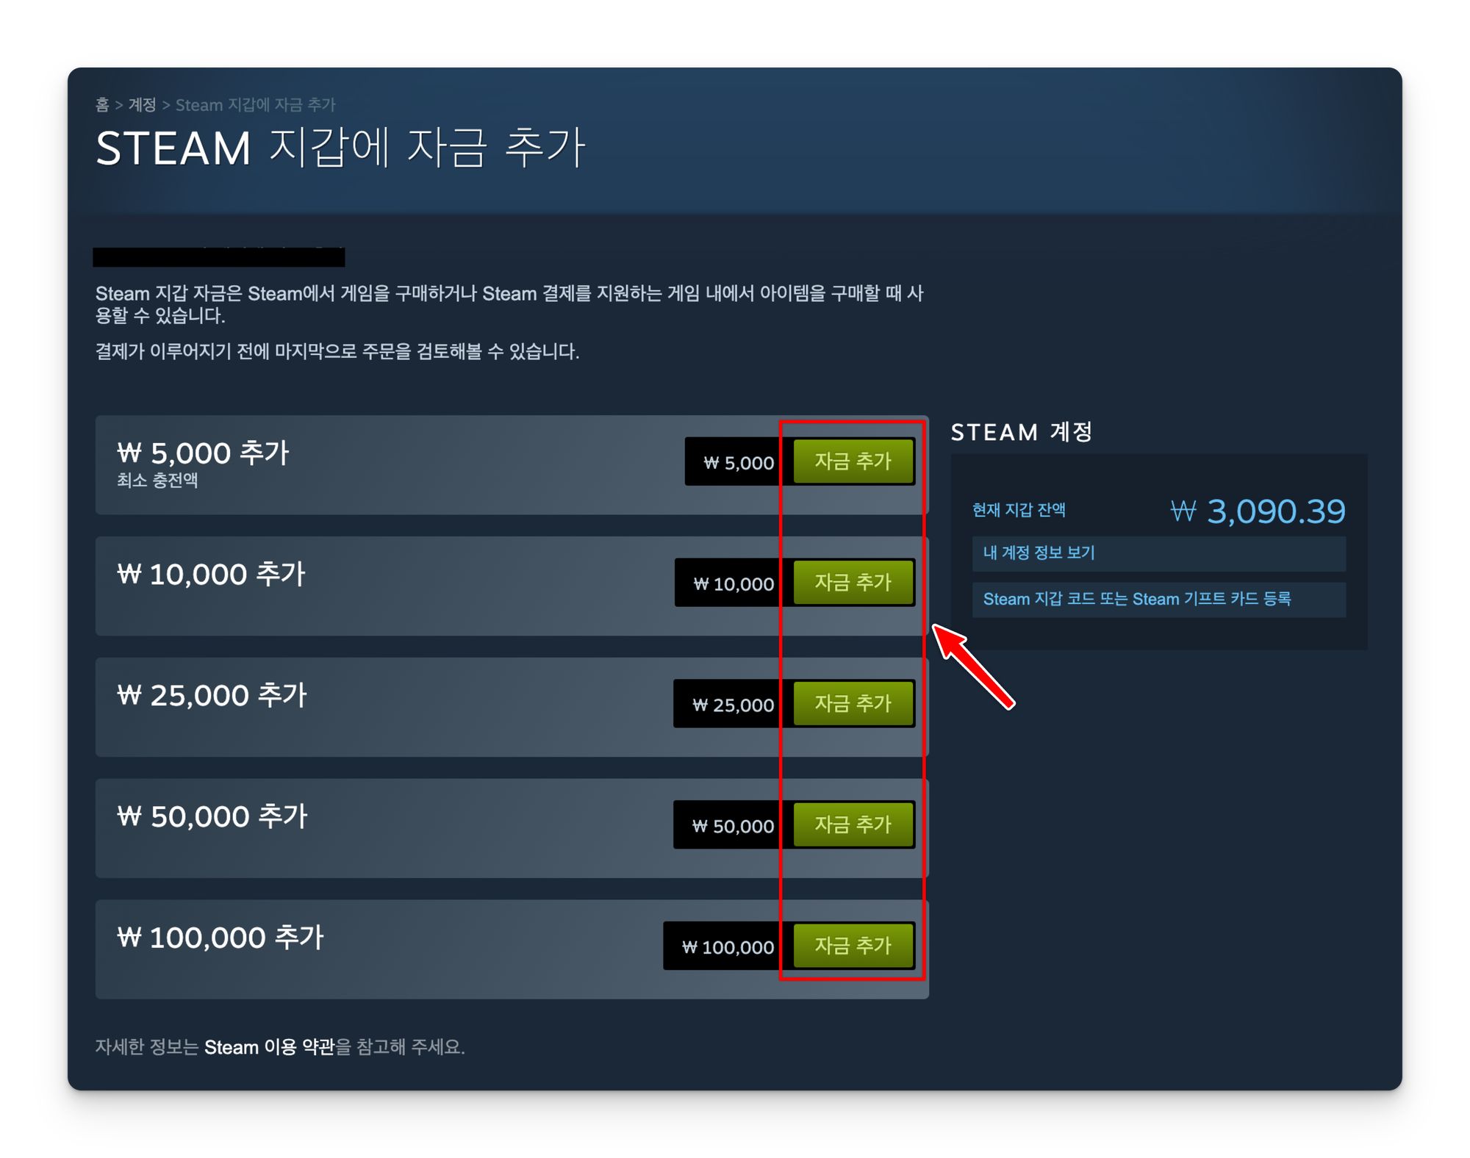Open the Steam 이용 약관 link

click(x=269, y=1047)
